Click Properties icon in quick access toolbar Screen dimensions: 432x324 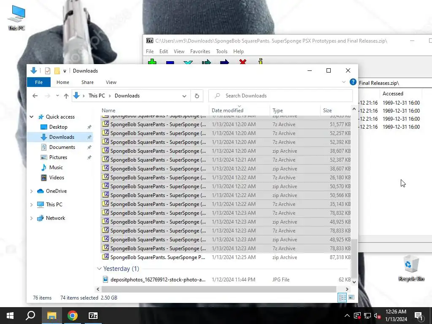[x=48, y=71]
